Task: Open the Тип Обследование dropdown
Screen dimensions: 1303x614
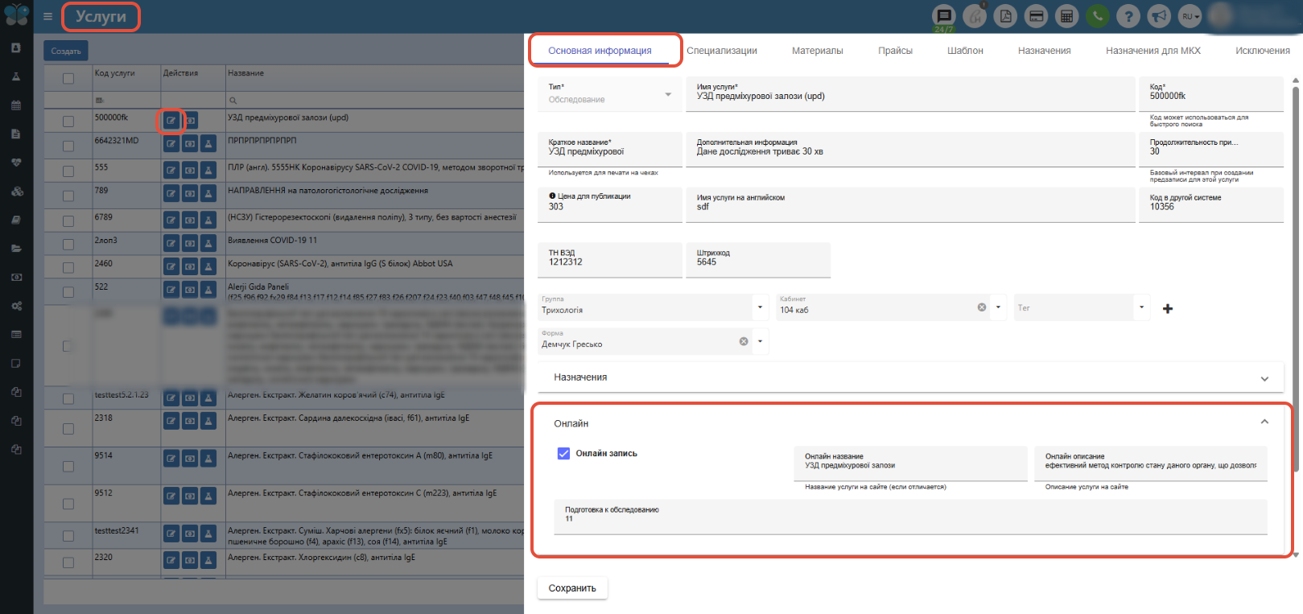Action: 610,94
